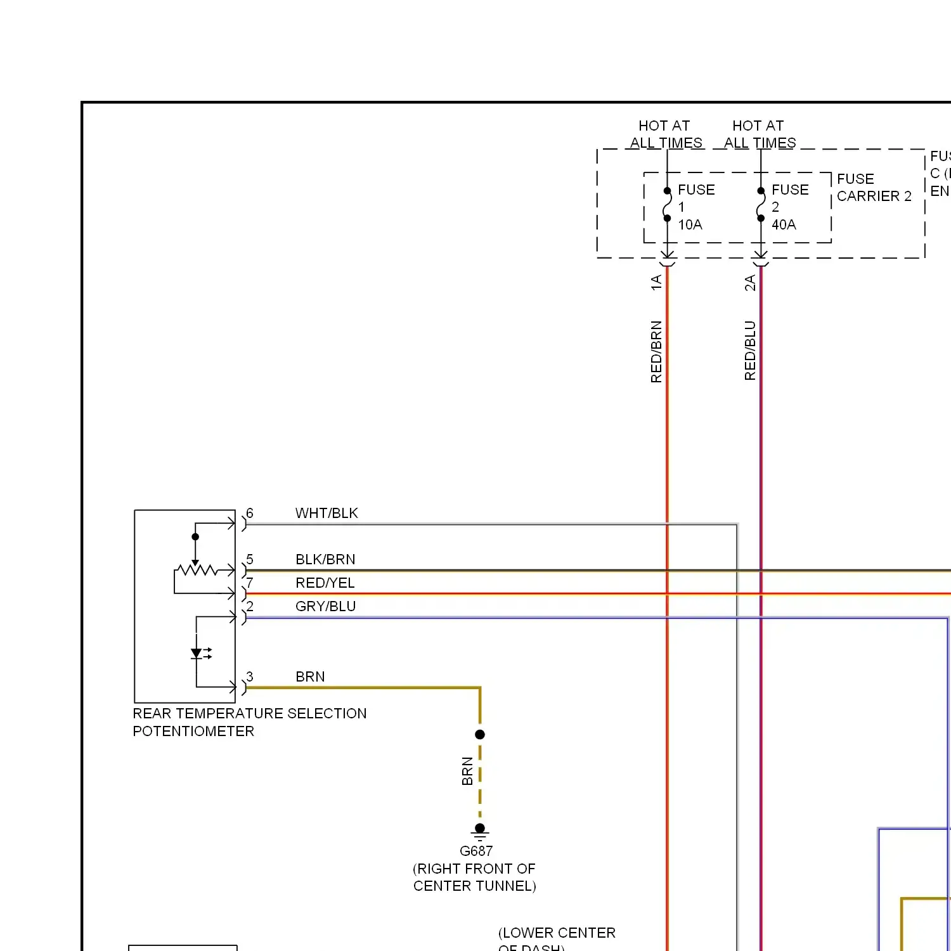Click the vertical 'RED/BRN' wire label
The height and width of the screenshot is (951, 951).
pyautogui.click(x=656, y=352)
